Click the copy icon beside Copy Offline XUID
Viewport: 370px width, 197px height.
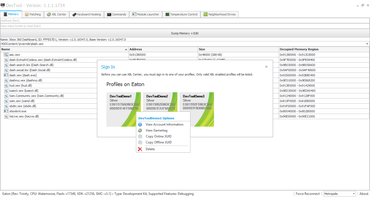(140, 142)
